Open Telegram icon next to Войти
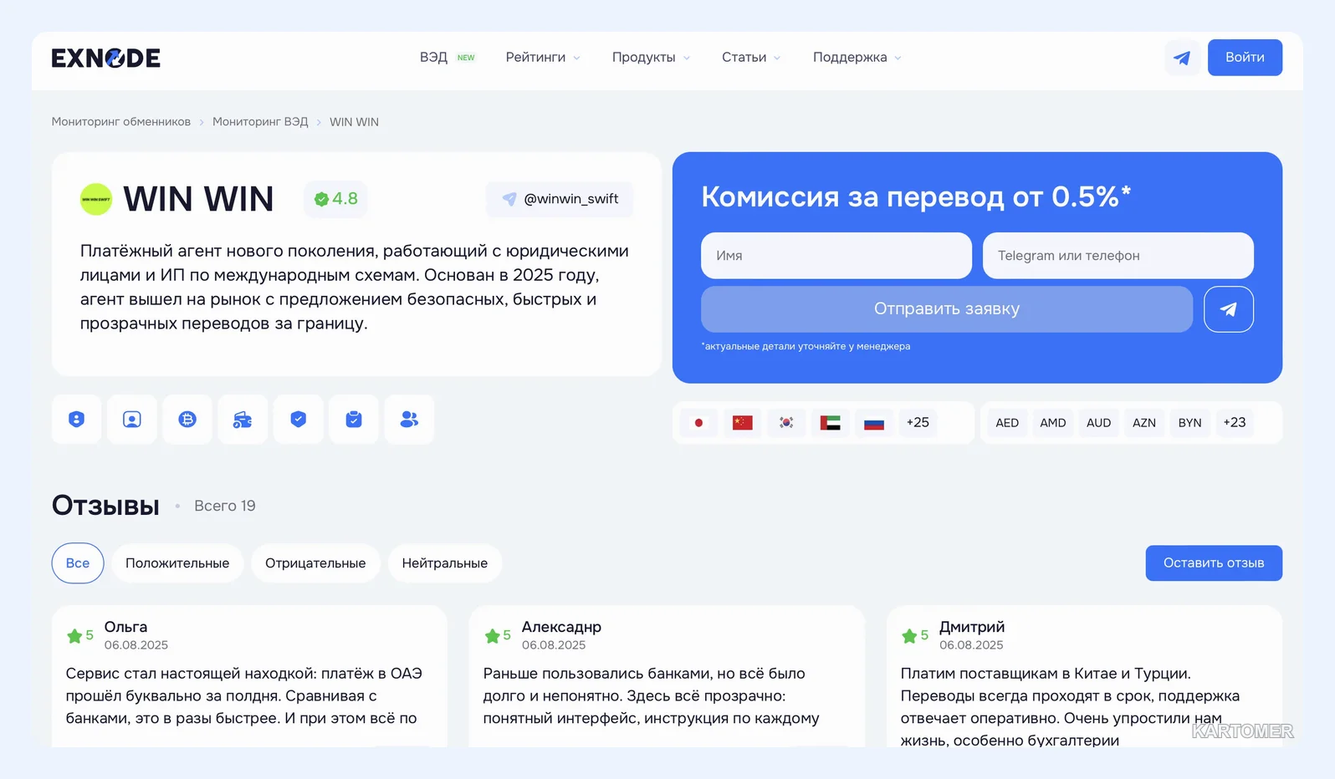The image size is (1335, 779). pyautogui.click(x=1182, y=58)
